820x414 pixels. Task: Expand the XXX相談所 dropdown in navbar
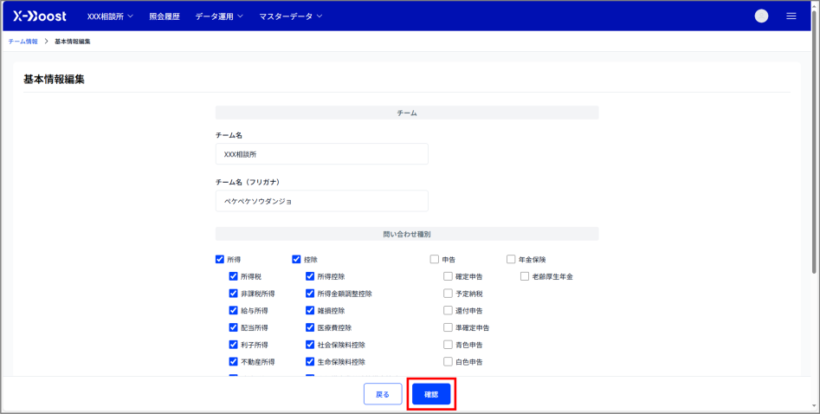[110, 16]
